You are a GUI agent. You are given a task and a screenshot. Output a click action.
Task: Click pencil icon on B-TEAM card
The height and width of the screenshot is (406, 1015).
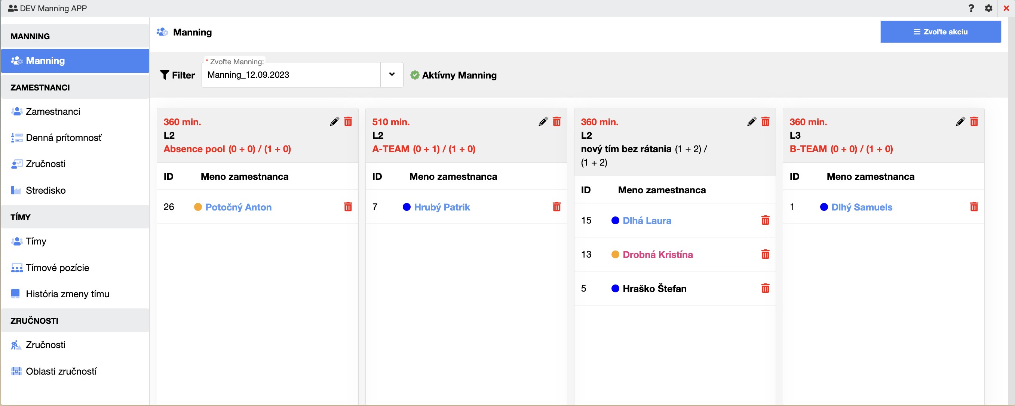[x=960, y=122]
